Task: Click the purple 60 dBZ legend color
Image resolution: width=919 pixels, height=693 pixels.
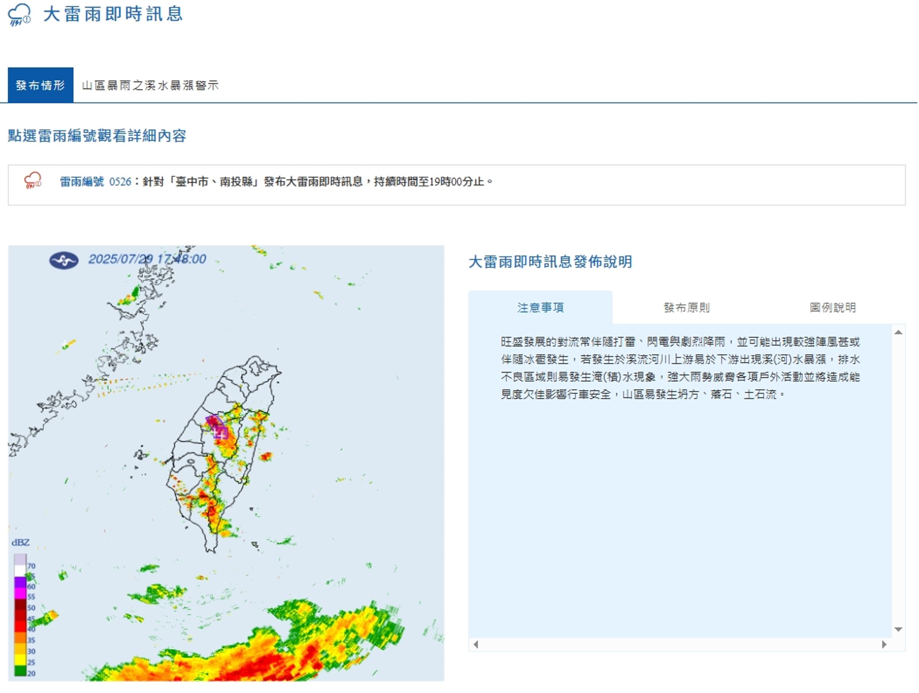Action: [20, 583]
